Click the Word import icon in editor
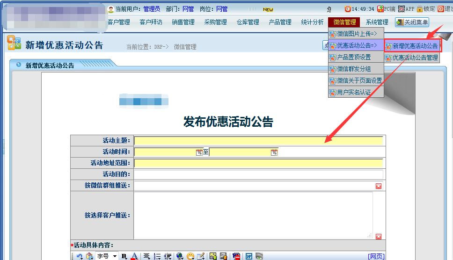This screenshot has height=260, width=453. (248, 256)
